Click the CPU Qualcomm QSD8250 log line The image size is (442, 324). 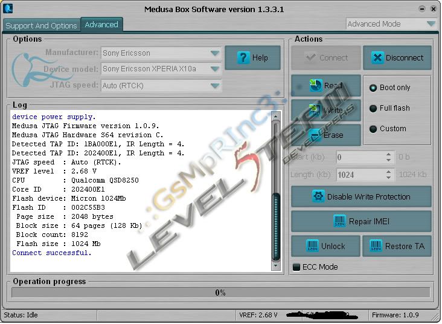click(75, 180)
